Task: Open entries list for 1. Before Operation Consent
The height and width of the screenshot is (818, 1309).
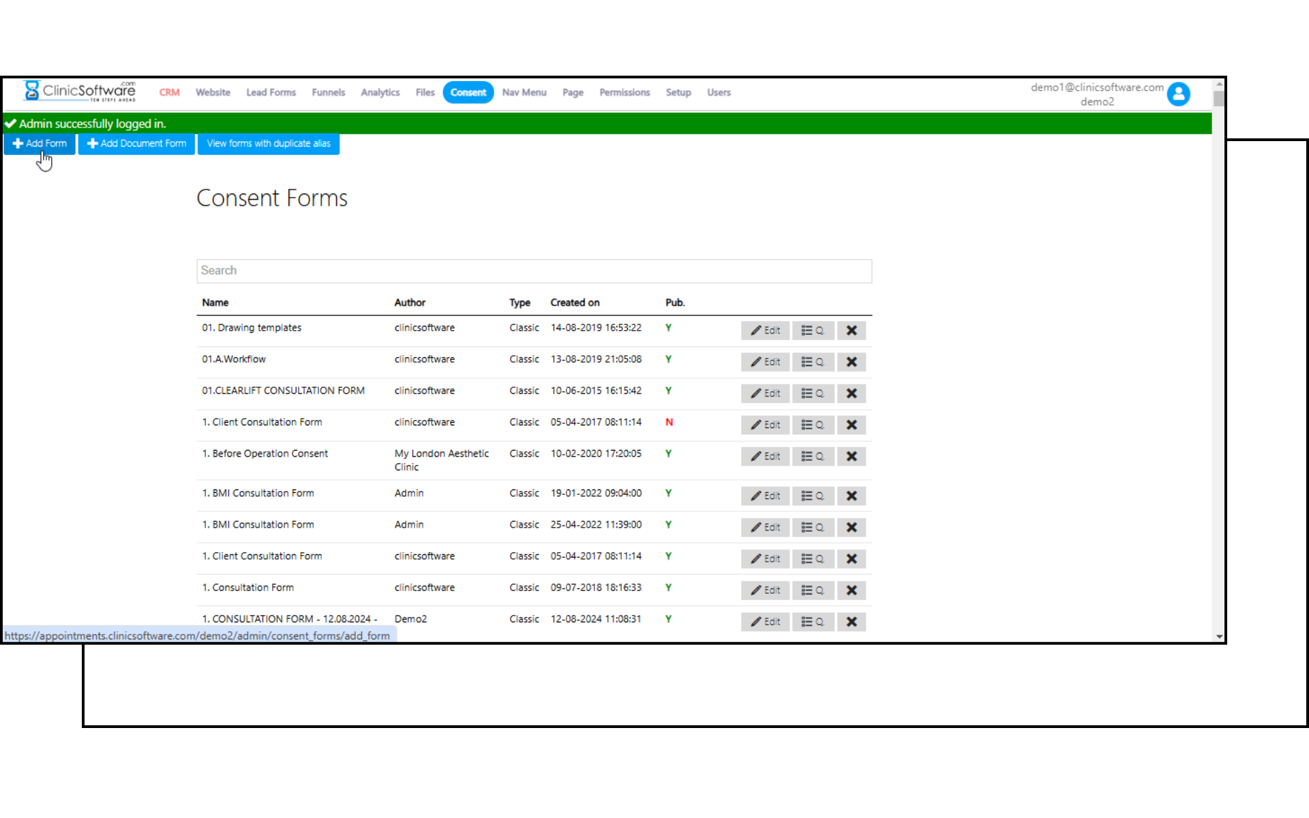Action: tap(812, 456)
